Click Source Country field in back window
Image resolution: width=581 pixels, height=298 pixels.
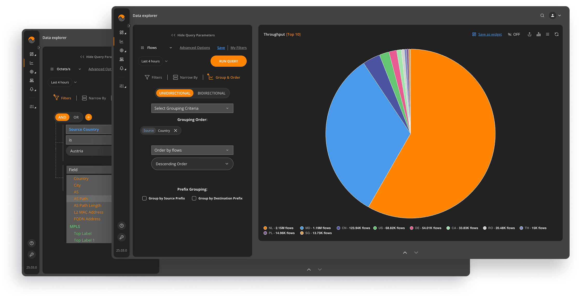point(89,129)
